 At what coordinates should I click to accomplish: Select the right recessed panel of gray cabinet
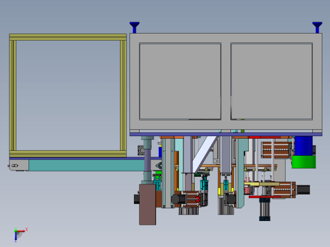click(272, 81)
